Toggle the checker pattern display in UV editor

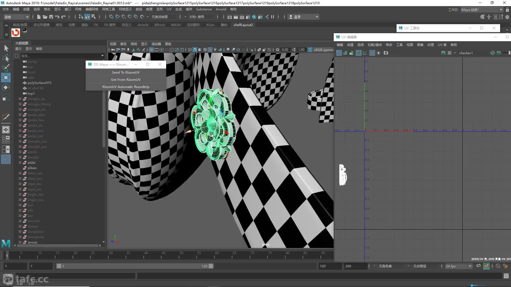pos(450,53)
